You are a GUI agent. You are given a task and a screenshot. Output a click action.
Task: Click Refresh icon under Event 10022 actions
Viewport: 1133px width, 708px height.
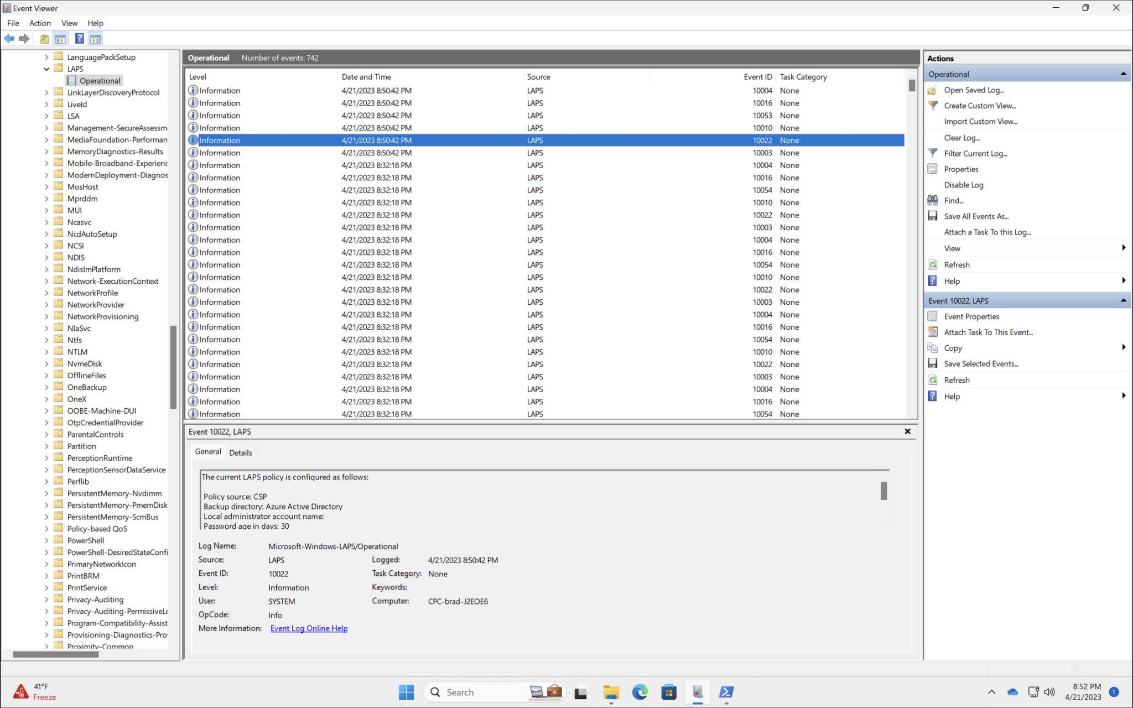(933, 380)
